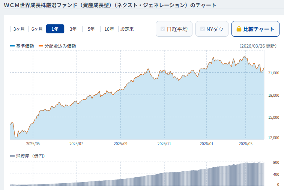Click the lock icon on 比較チャート button

(x=239, y=29)
